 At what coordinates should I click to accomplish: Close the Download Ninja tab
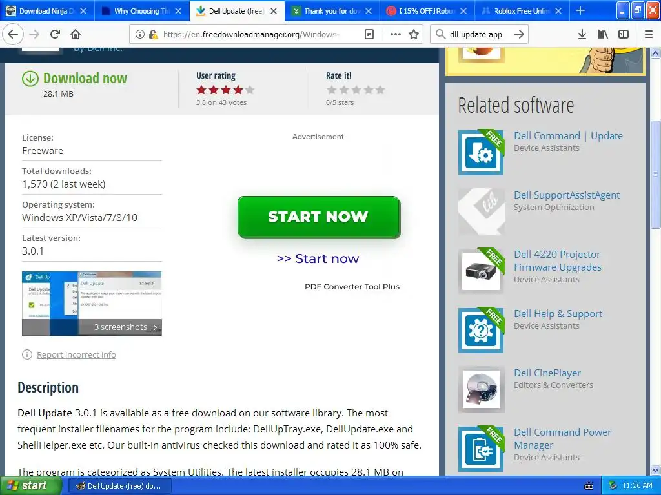(83, 11)
